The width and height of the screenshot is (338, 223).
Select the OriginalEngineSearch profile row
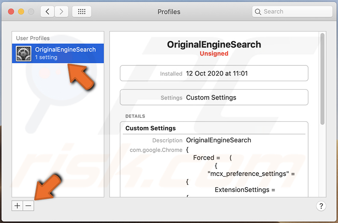(x=58, y=53)
